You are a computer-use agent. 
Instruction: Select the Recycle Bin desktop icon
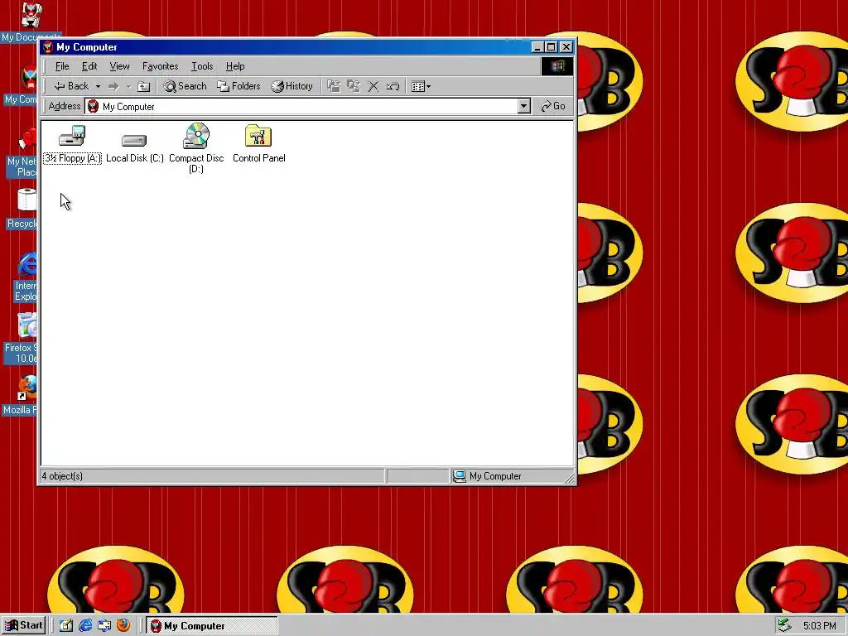22,209
